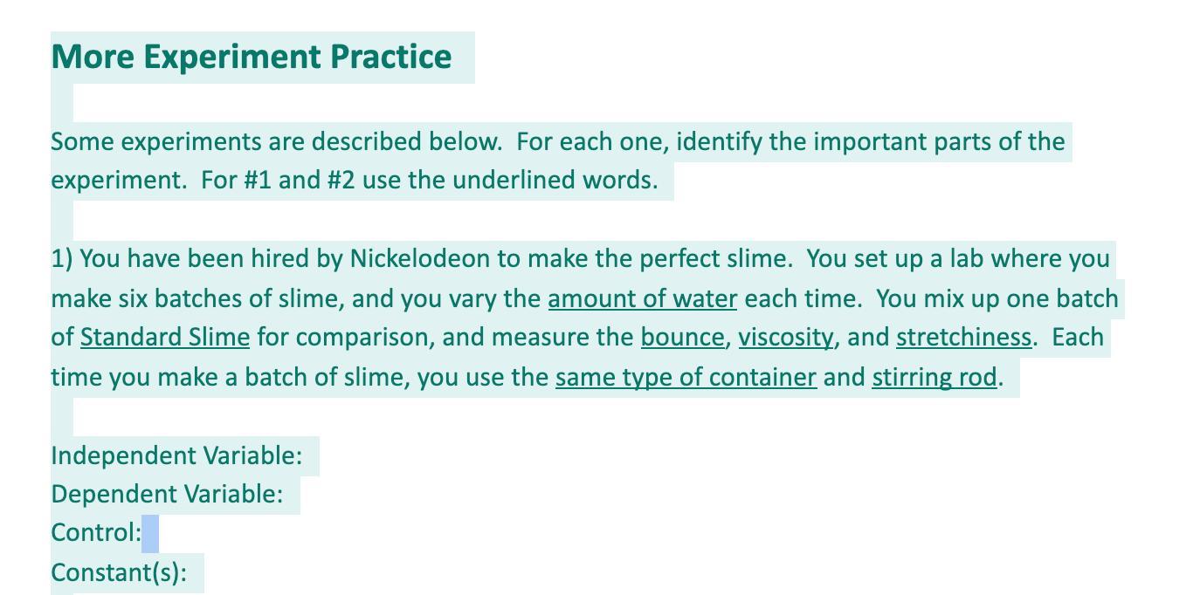Click the underlined word 'stretchiness'
The width and height of the screenshot is (1200, 595).
tap(964, 337)
